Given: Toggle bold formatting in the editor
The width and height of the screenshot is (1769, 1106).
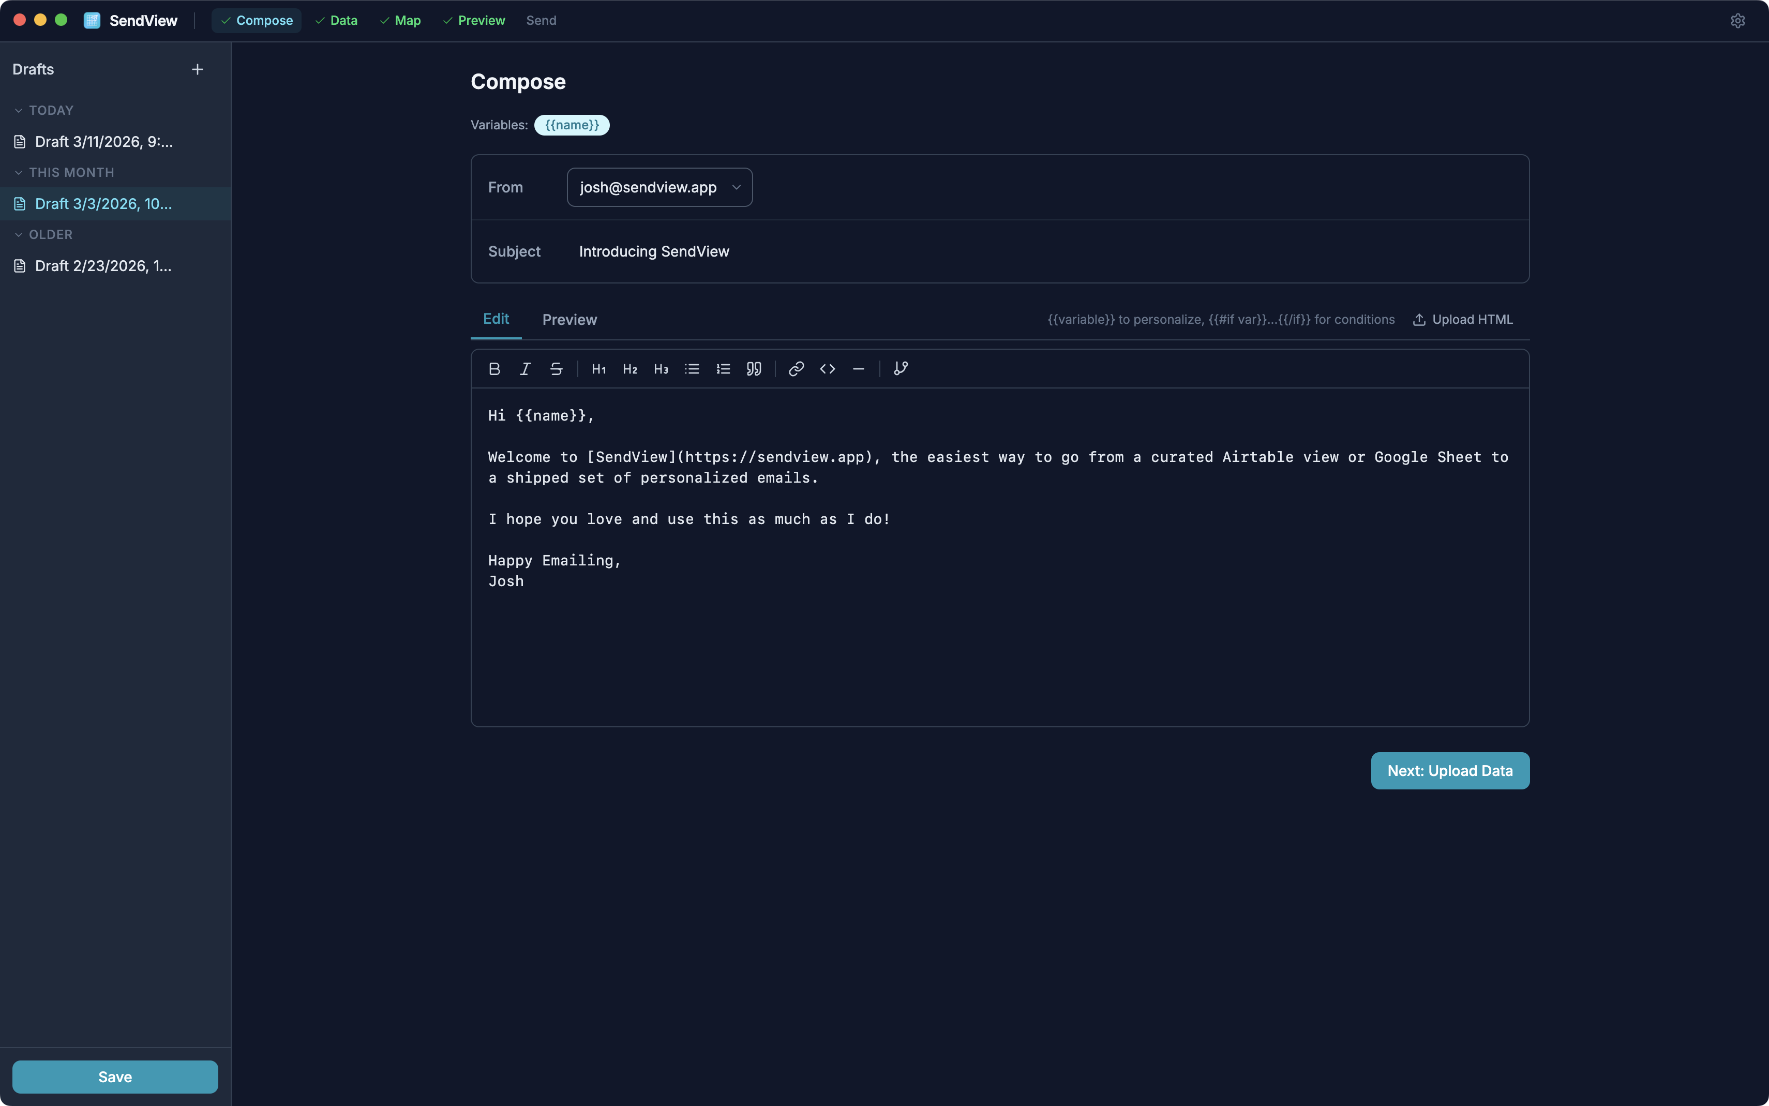Looking at the screenshot, I should click(494, 369).
